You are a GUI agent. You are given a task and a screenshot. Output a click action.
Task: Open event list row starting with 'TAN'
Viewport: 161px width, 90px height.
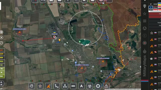coord(155,58)
